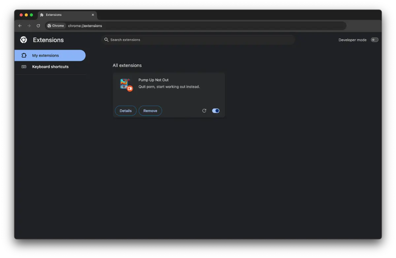Screen dimensions: 396x258
Task: Maximize the window with the green button
Action: [x=31, y=15]
